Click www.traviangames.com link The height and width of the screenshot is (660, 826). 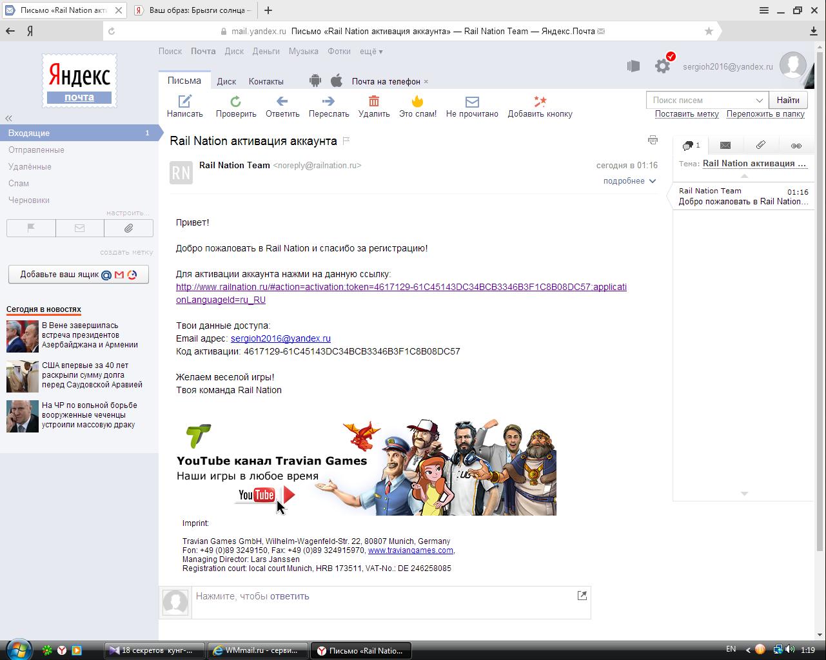(x=410, y=550)
